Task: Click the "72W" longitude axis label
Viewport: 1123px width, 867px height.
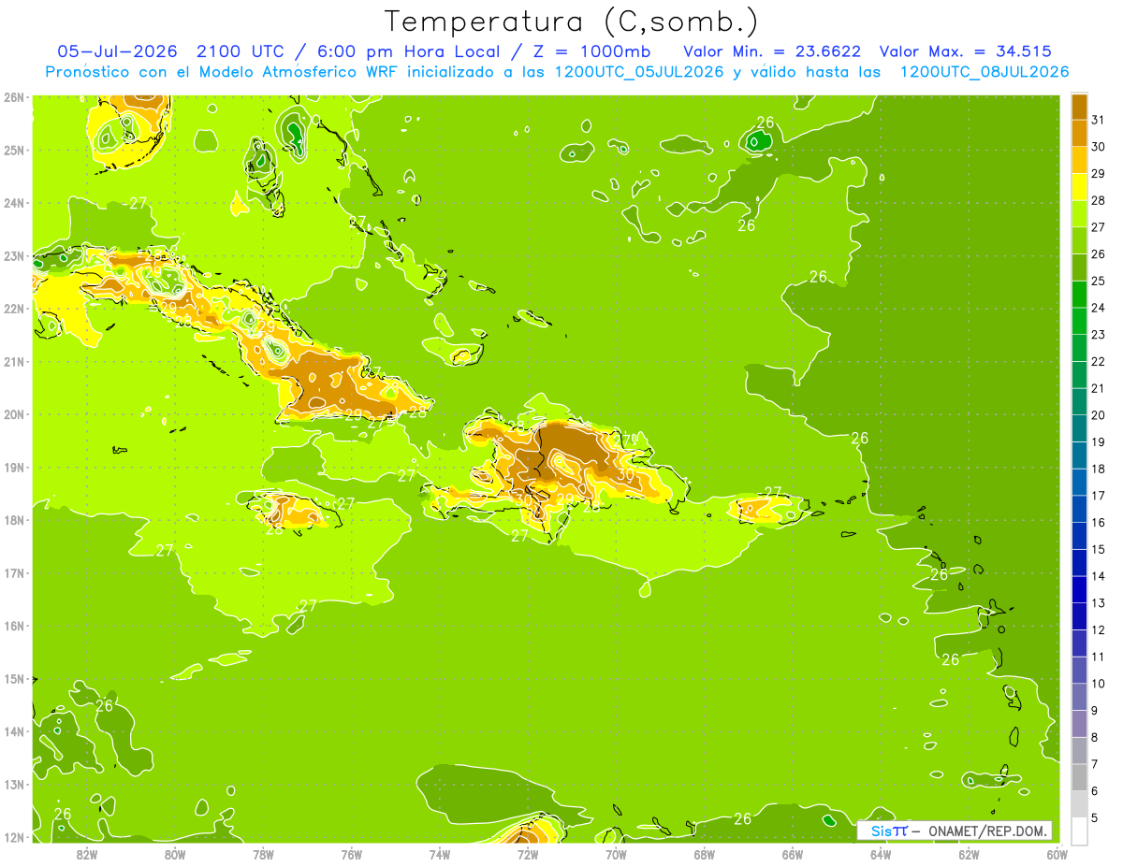Action: 528,854
